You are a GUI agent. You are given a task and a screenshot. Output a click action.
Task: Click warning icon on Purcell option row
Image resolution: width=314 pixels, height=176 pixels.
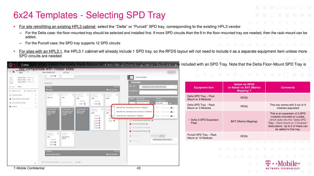(x=171, y=116)
